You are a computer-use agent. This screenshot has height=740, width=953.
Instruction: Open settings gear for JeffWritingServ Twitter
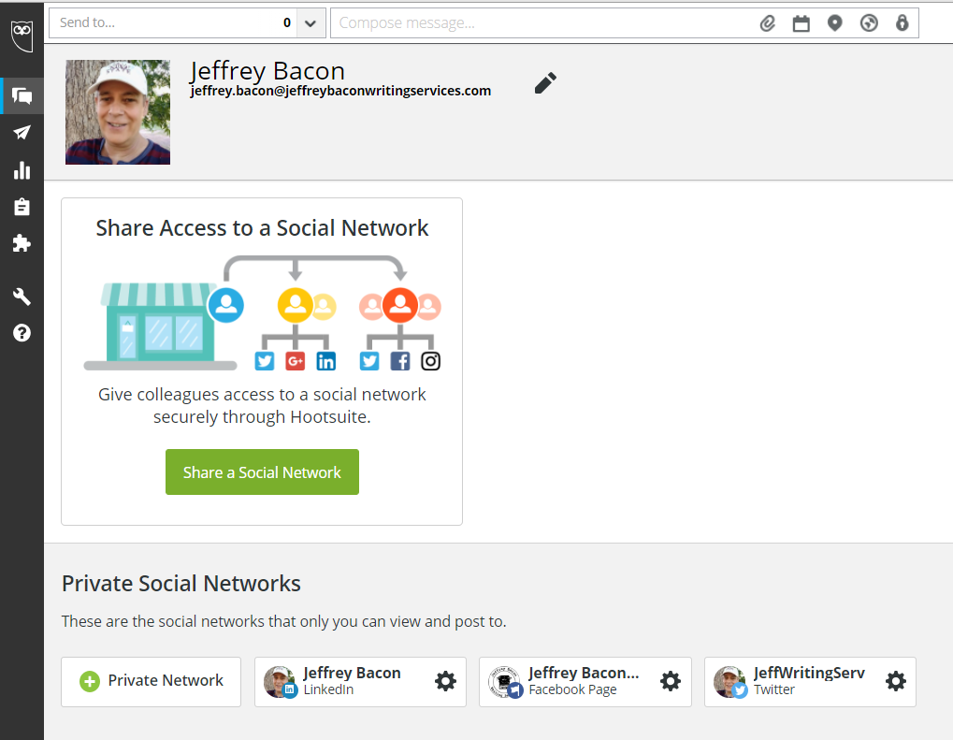coord(896,681)
